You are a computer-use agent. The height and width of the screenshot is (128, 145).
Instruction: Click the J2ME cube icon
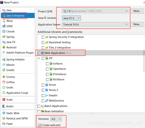(x=4, y=26)
